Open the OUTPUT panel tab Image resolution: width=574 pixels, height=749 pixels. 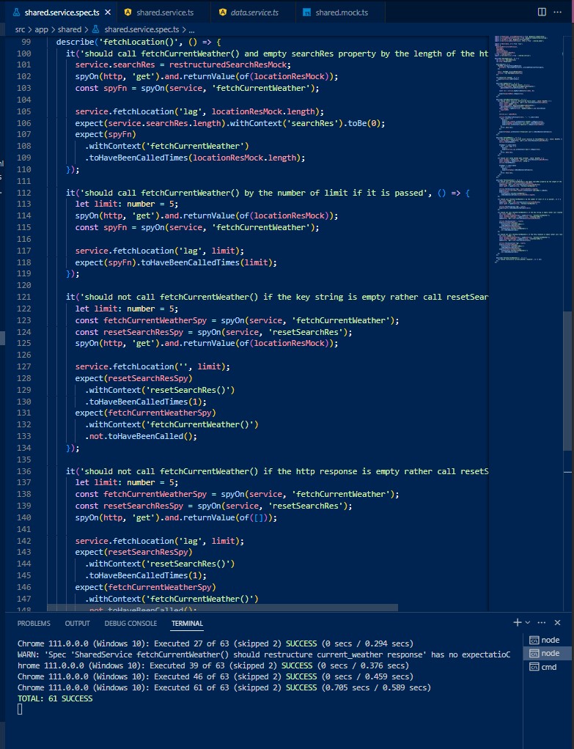pyautogui.click(x=78, y=624)
